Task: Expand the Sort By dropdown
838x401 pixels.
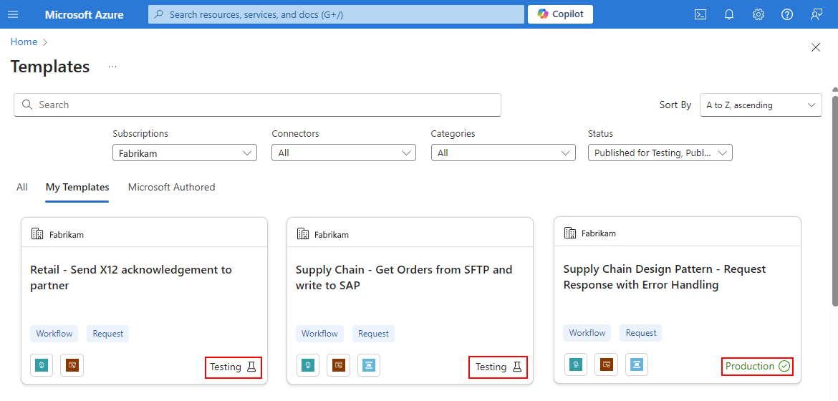Action: point(761,105)
